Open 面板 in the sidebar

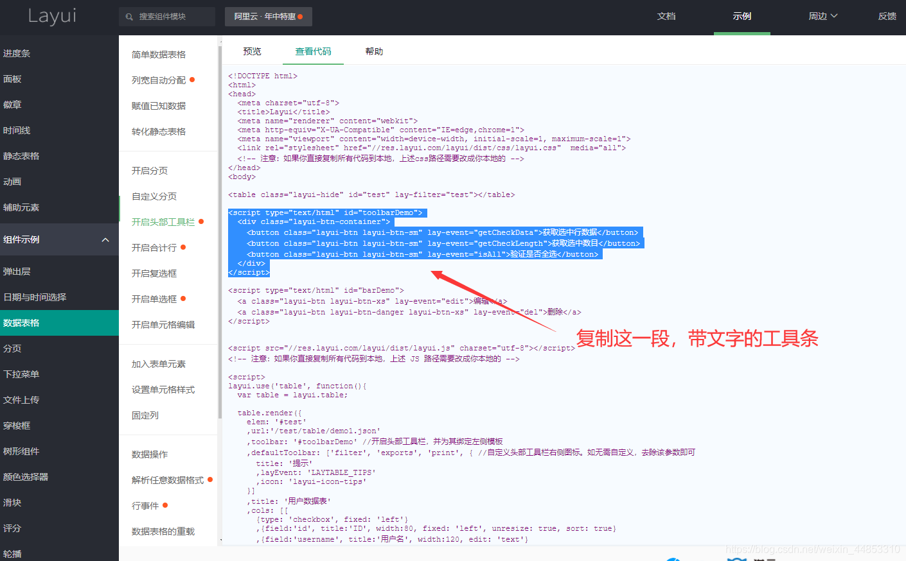[x=59, y=79]
